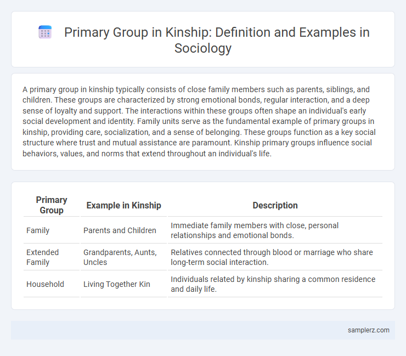Click the 'Relatives connected through blood' description

275,257
